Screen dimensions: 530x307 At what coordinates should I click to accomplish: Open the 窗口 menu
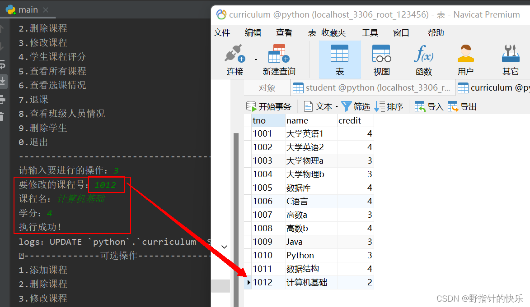(401, 33)
